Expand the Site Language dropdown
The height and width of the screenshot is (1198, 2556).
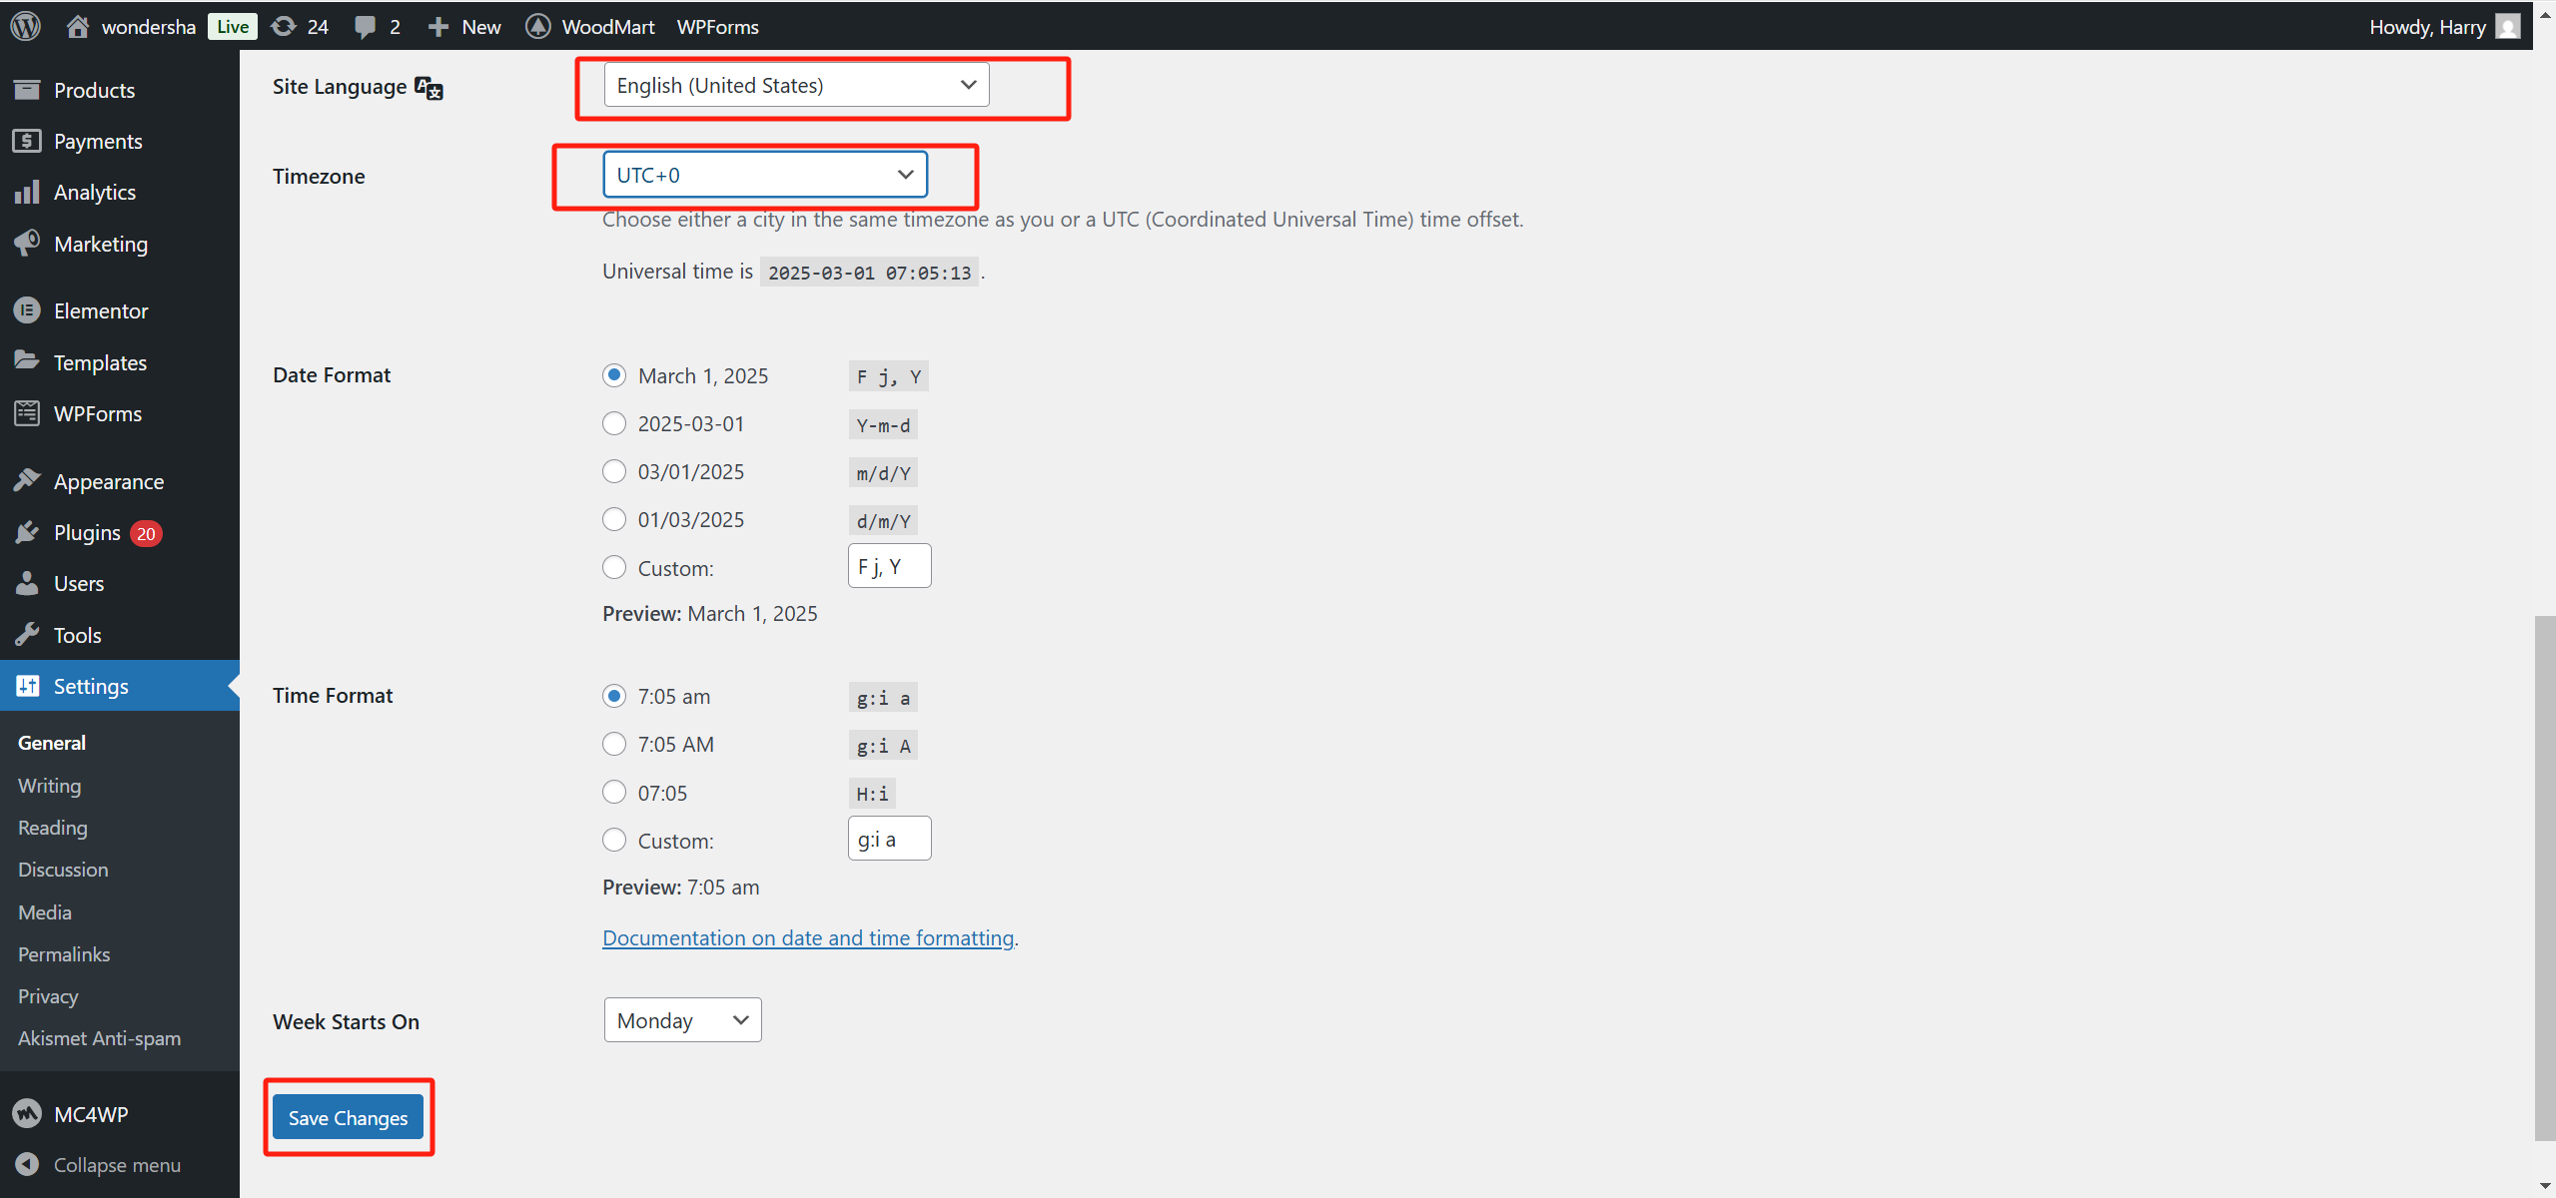coord(796,85)
